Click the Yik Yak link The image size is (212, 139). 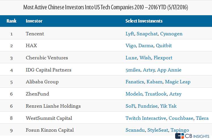[168, 106]
